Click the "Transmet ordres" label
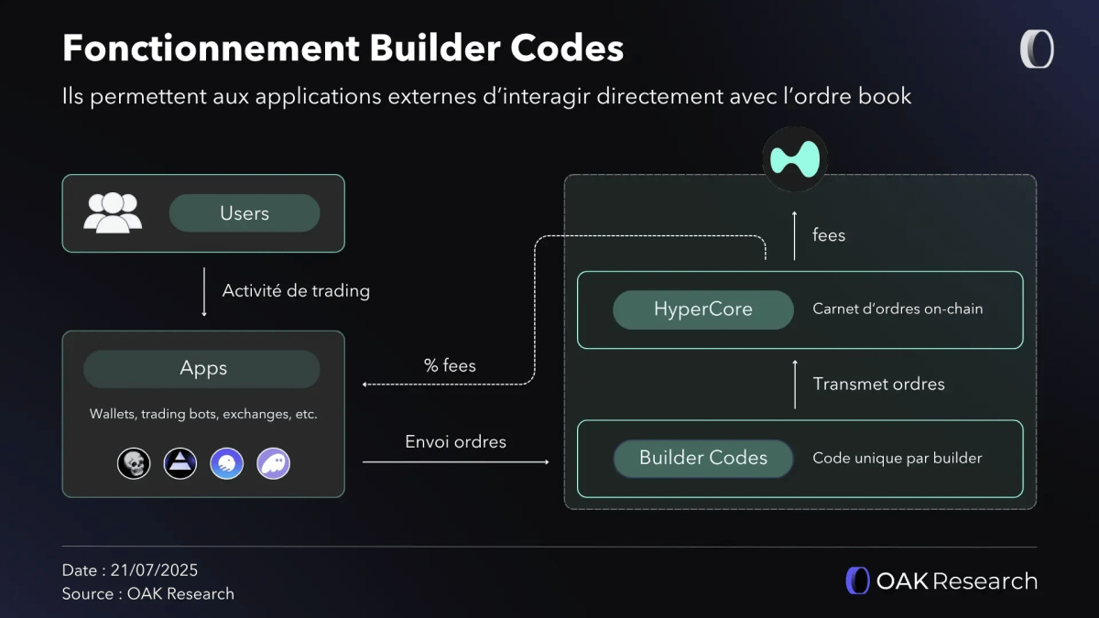Viewport: 1099px width, 618px height. pos(878,384)
